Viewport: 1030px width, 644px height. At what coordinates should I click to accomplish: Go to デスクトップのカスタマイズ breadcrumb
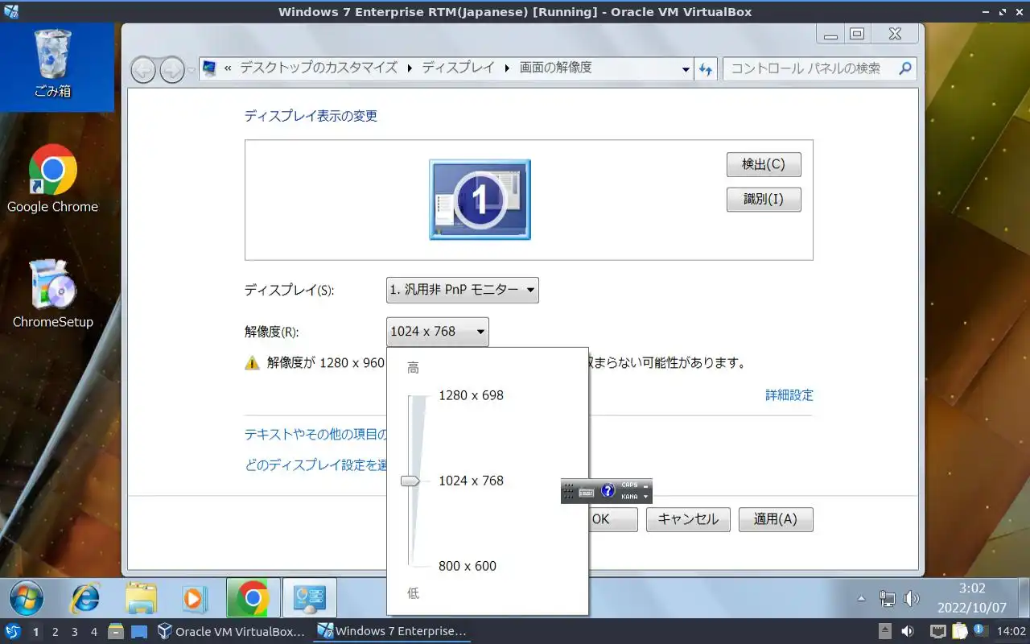point(319,68)
